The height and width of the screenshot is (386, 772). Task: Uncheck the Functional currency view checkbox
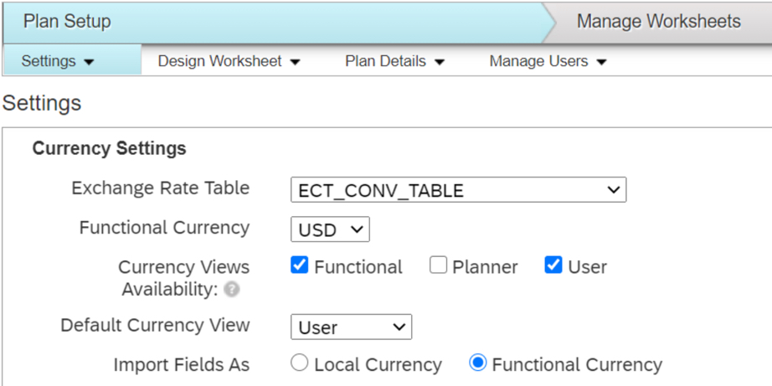coord(300,265)
